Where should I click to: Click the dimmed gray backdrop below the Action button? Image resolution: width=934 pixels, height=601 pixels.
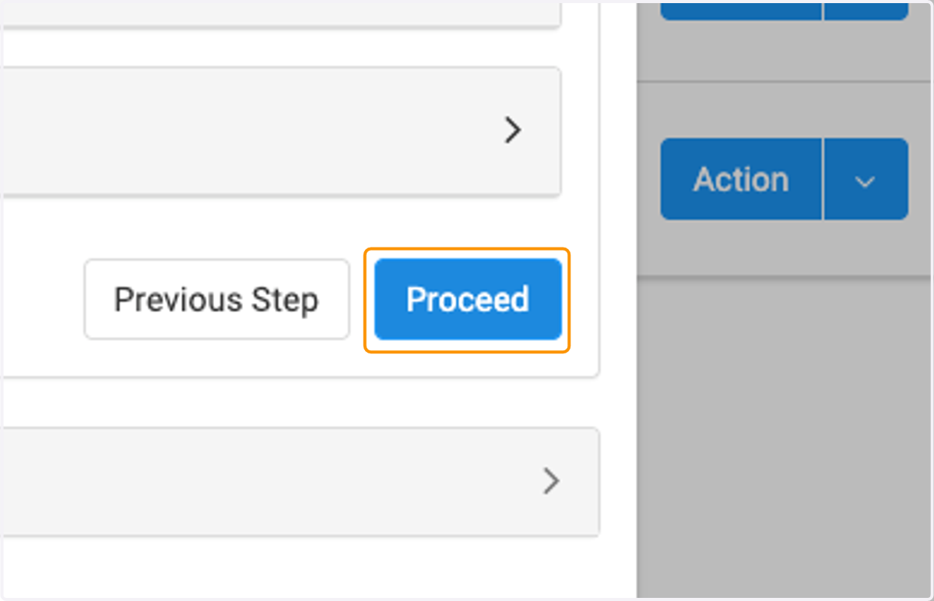point(785,436)
